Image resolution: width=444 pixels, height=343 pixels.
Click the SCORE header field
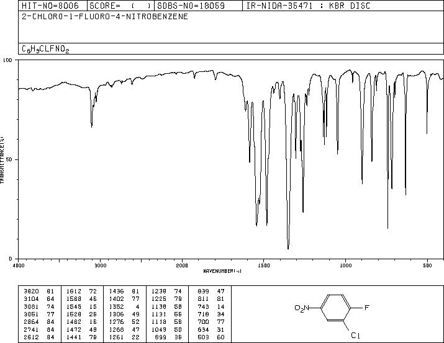pyautogui.click(x=120, y=6)
